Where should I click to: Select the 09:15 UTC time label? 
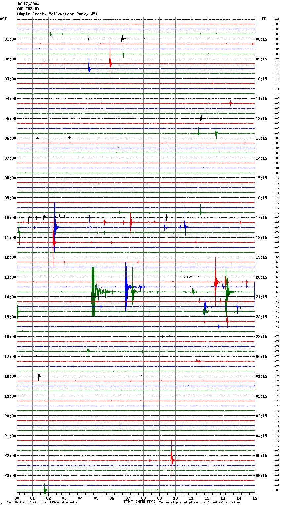(x=261, y=59)
